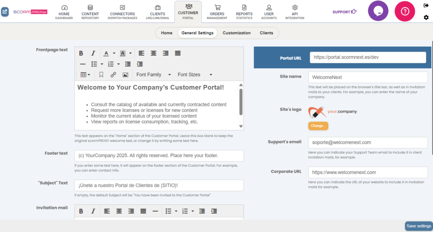
Task: Click the Save settings button
Action: coord(419,226)
